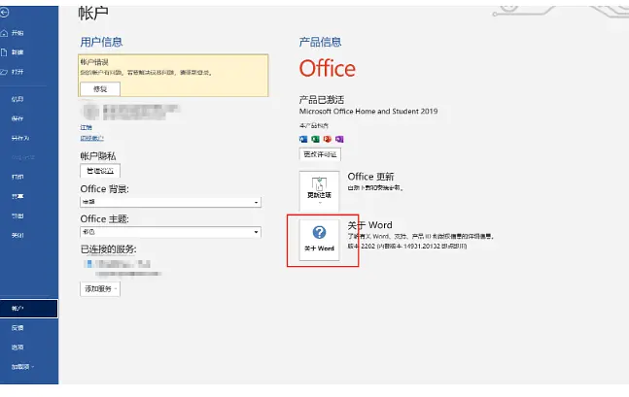Click the 关于 Word question-mark button
This screenshot has width=629, height=397.
[319, 240]
